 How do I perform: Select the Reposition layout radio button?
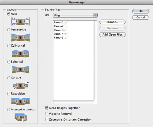9,94
